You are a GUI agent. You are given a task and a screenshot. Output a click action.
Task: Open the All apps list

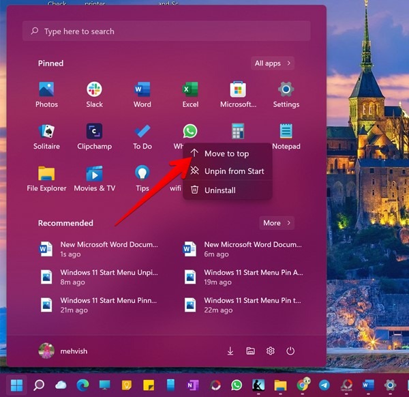273,63
